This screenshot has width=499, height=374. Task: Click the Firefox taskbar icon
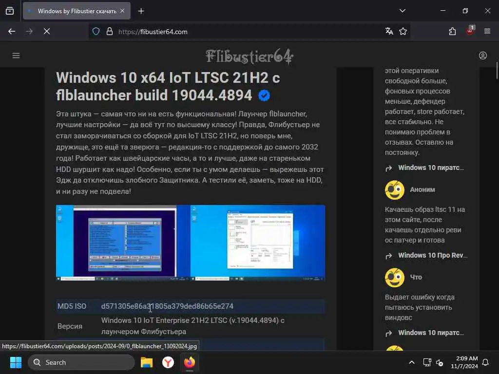pos(190,362)
